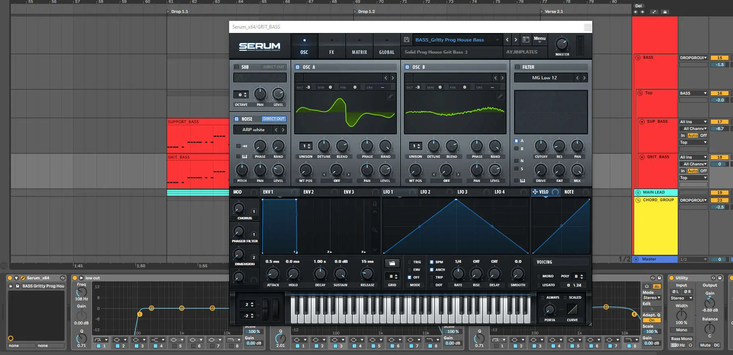Switch to the Serum FX tab
This screenshot has width=733, height=355.
(332, 46)
